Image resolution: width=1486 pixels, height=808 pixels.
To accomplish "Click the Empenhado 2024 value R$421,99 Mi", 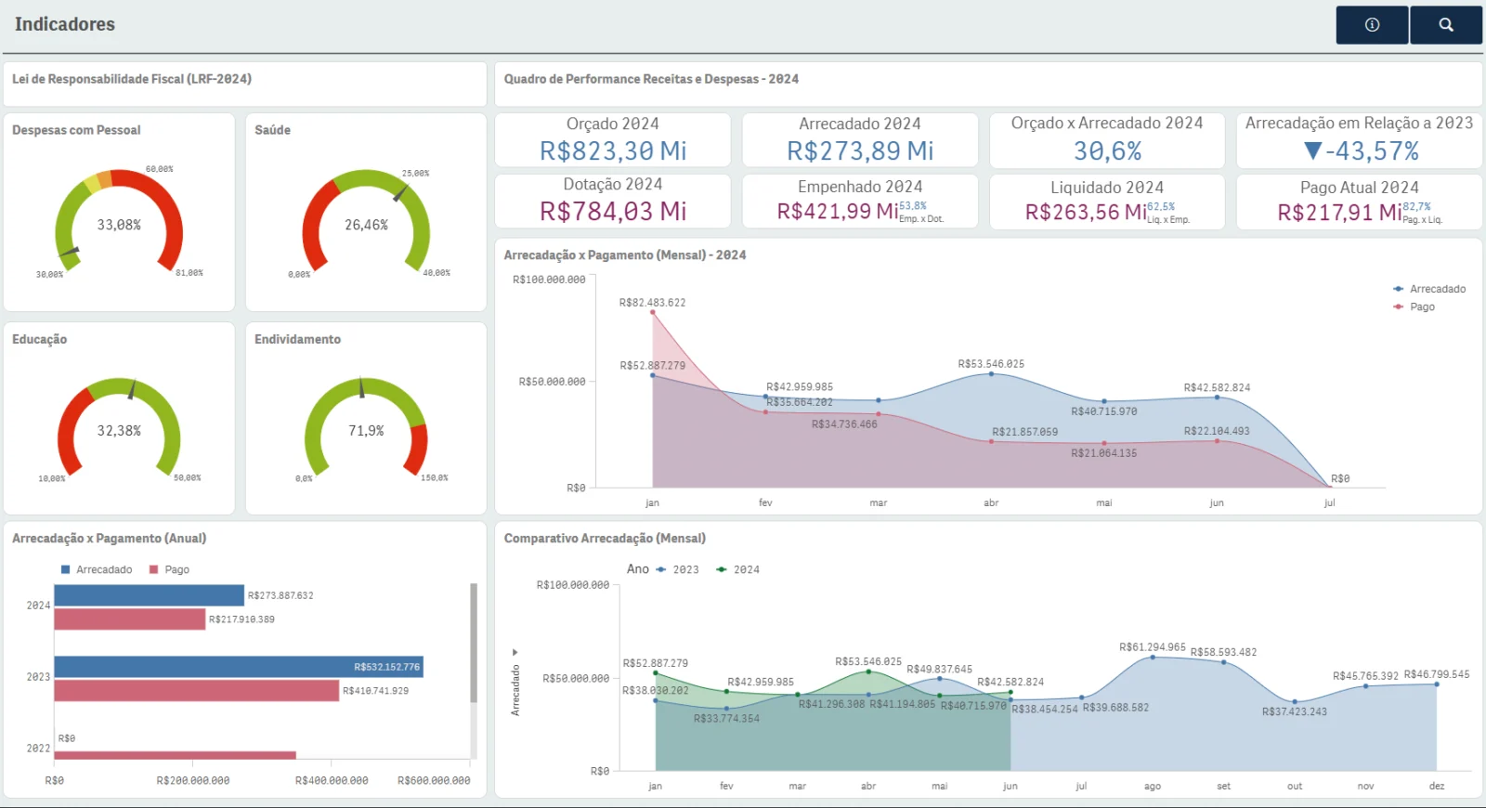I will click(x=837, y=212).
